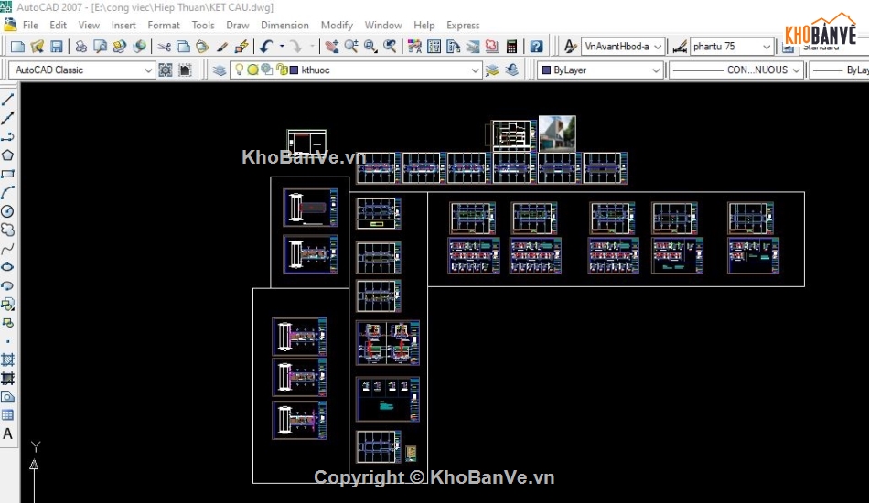Click the Publish icon

pos(120,47)
